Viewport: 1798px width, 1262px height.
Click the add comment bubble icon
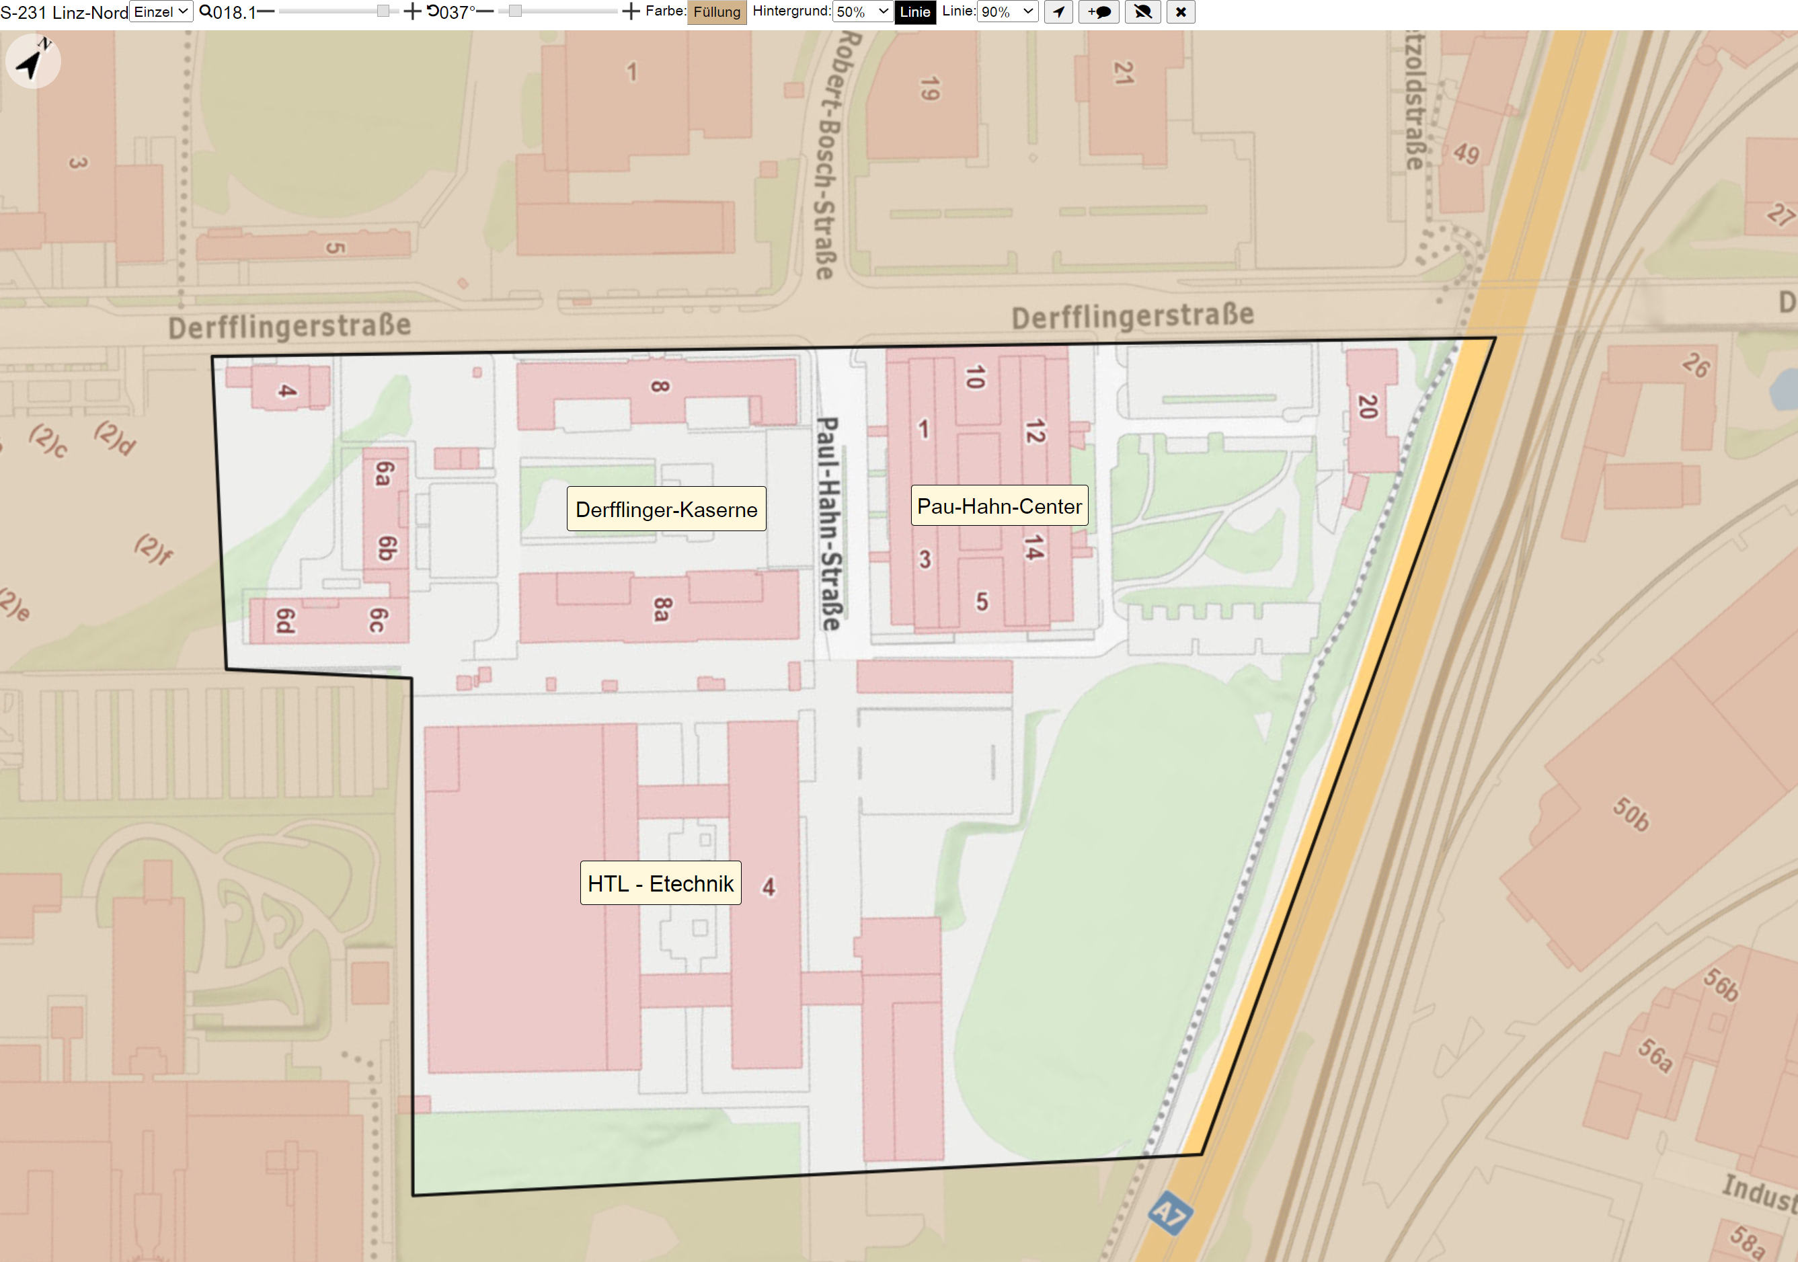click(1099, 11)
